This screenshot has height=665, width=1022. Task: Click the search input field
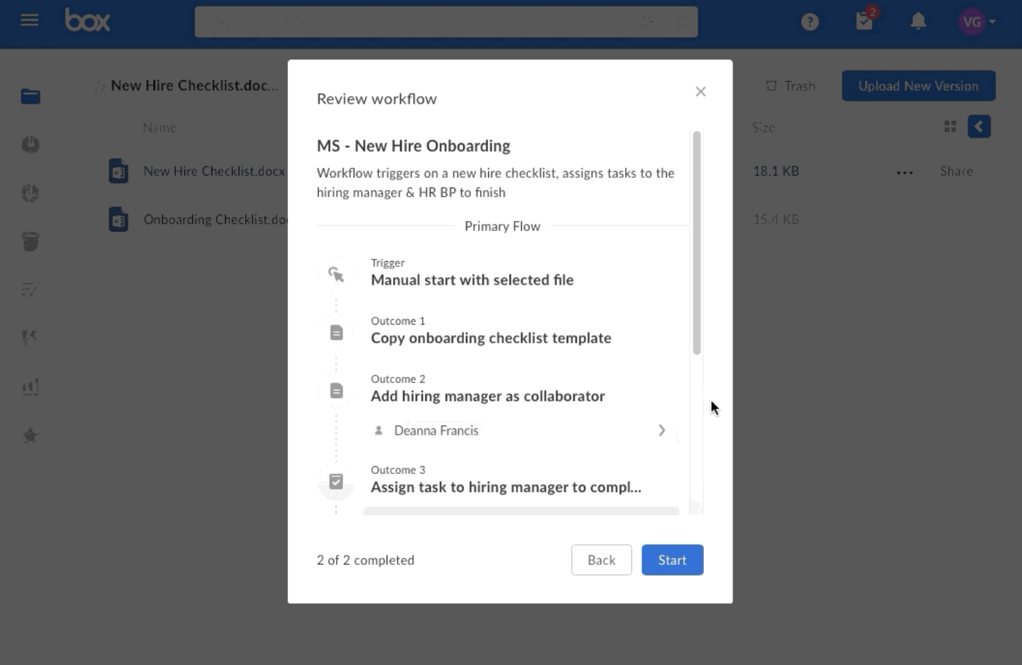(x=446, y=22)
